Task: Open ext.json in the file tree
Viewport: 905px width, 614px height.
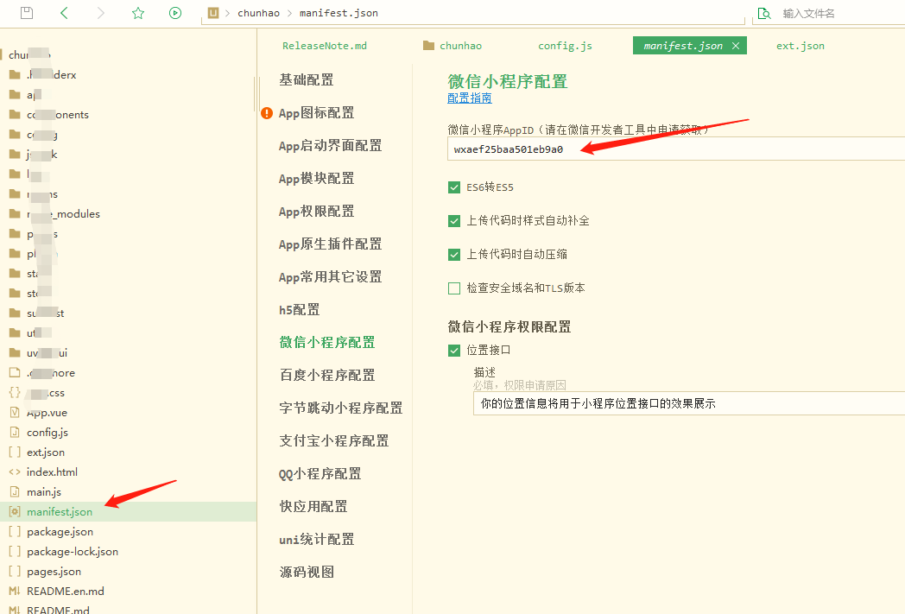Action: tap(46, 453)
